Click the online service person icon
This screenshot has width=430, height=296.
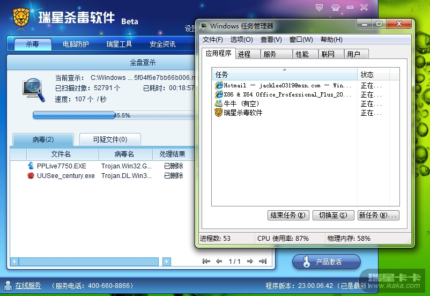pyautogui.click(x=8, y=286)
